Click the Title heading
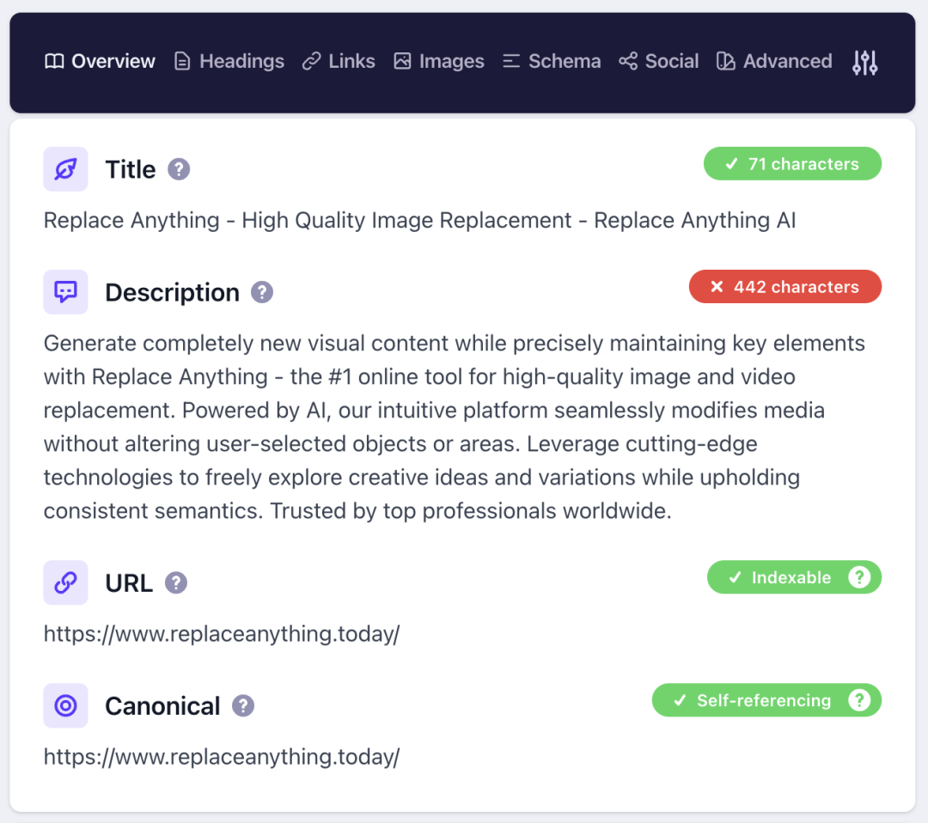The height and width of the screenshot is (823, 928). 131,170
